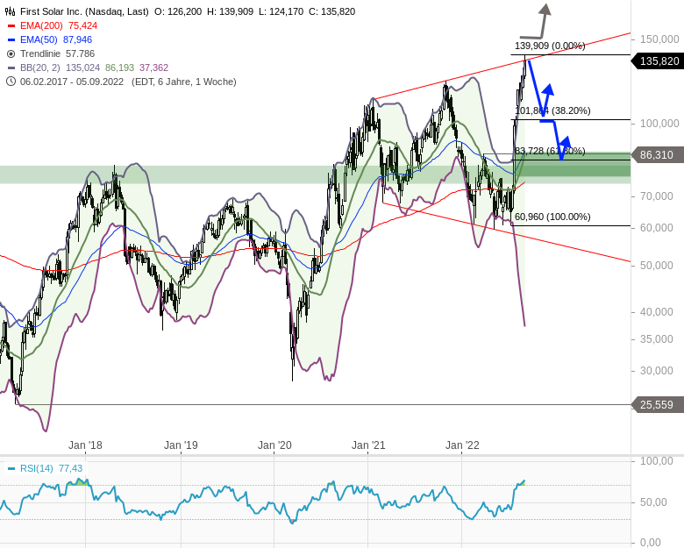Click the Trendlinie 57.786 legend label
The image size is (684, 548).
pyautogui.click(x=57, y=53)
